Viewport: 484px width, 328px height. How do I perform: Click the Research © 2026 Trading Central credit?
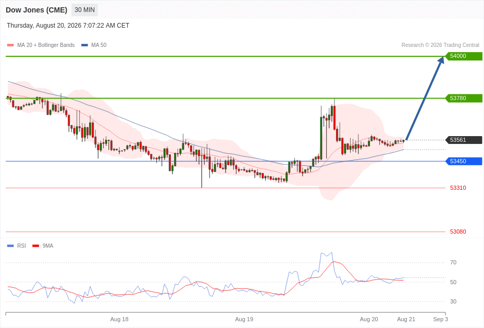[x=440, y=45]
